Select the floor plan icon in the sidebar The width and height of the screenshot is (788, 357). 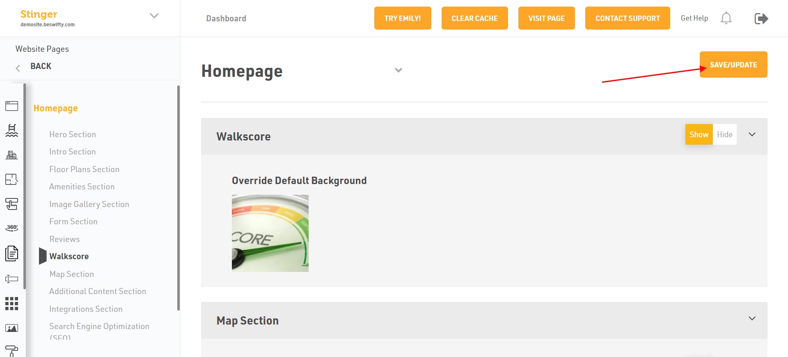coord(11,179)
